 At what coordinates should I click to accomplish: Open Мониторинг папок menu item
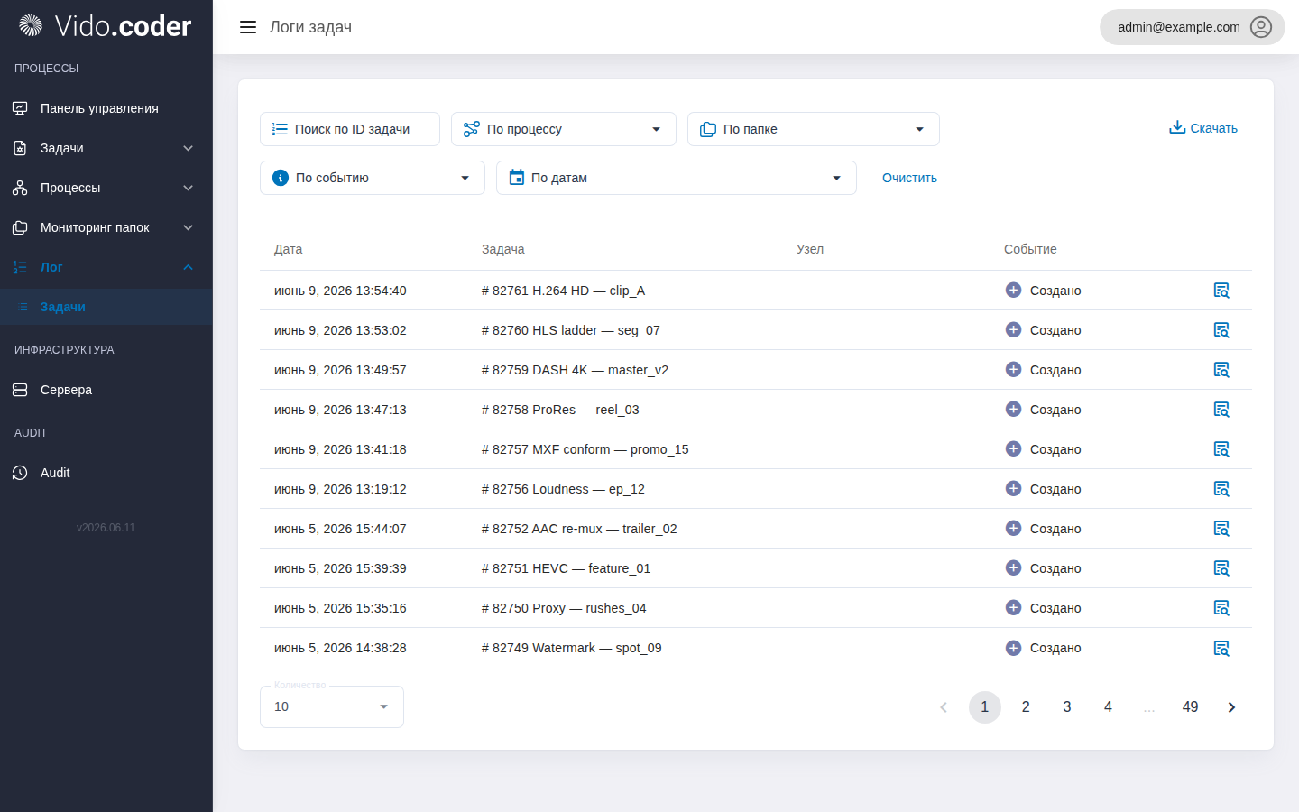(106, 227)
